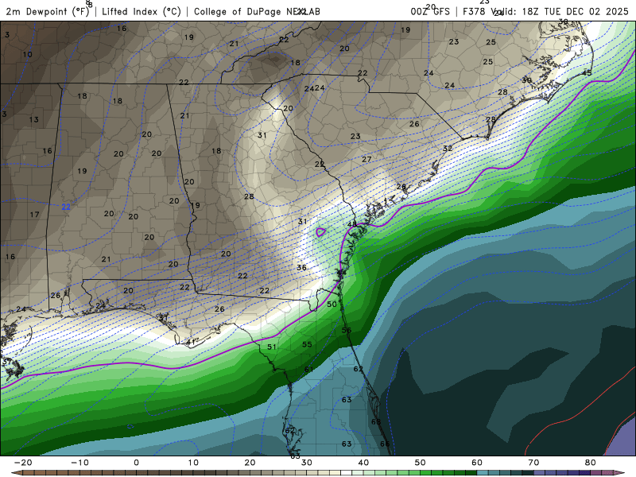The height and width of the screenshot is (477, 636).
Task: Click the dewpoint value 32 on the Carolina coast
Action: pyautogui.click(x=448, y=149)
